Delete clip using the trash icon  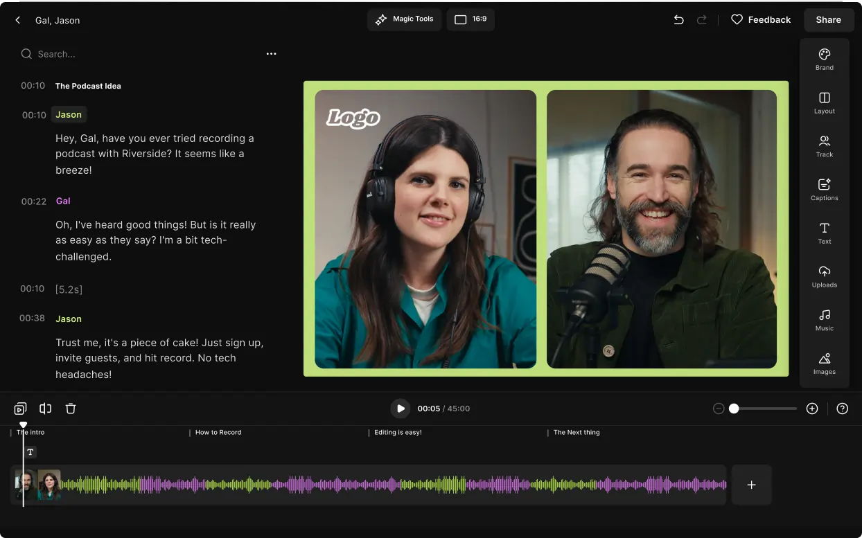(x=70, y=409)
